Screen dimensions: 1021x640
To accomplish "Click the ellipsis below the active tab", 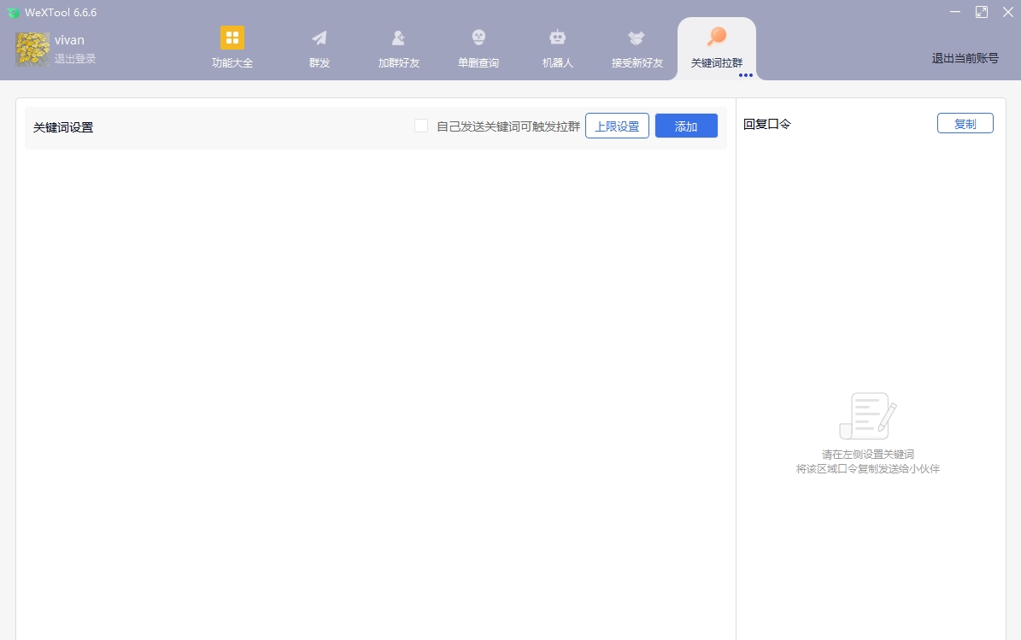I will coord(745,75).
